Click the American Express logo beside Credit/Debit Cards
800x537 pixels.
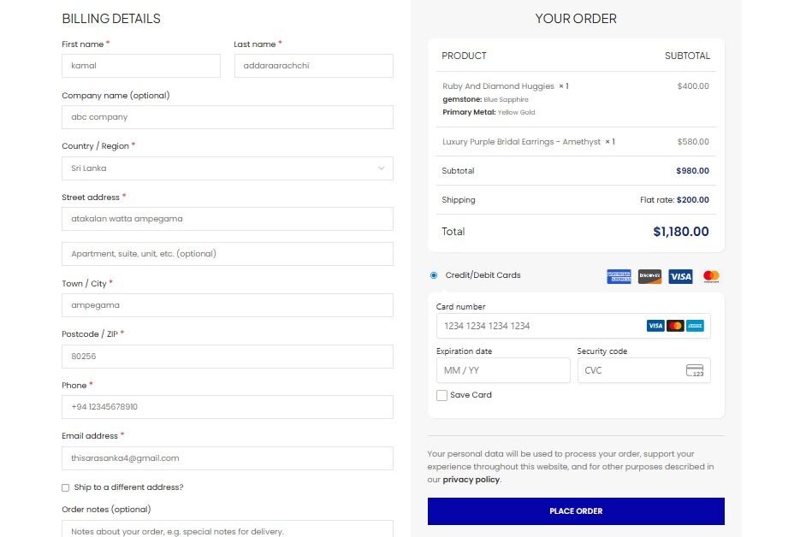pyautogui.click(x=619, y=276)
